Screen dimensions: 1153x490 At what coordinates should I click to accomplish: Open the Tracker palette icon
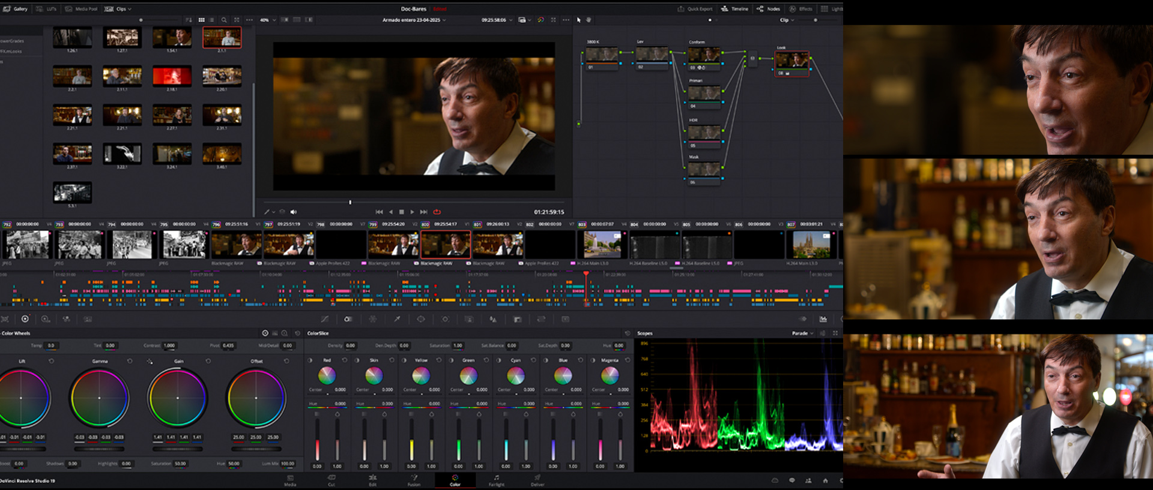point(445,319)
